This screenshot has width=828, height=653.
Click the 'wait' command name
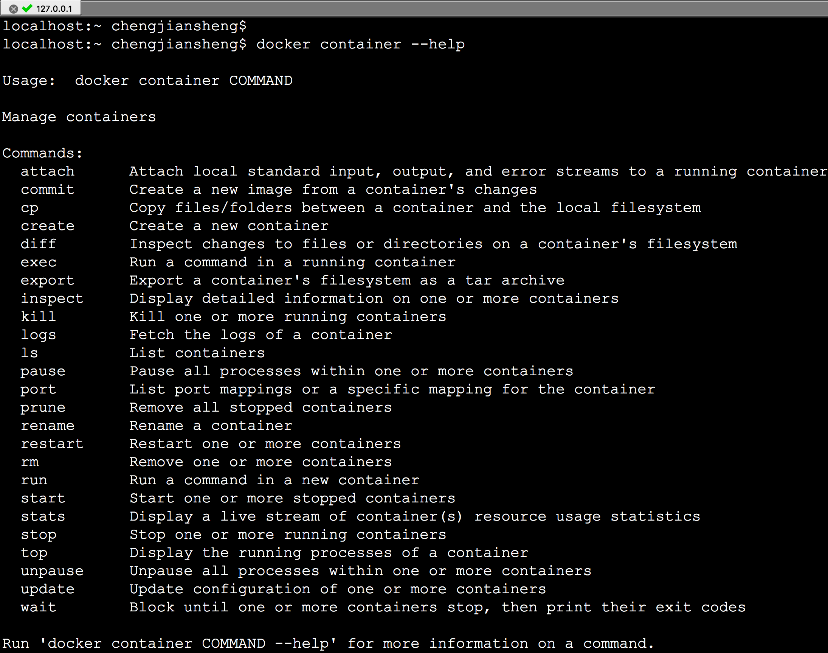pos(38,607)
